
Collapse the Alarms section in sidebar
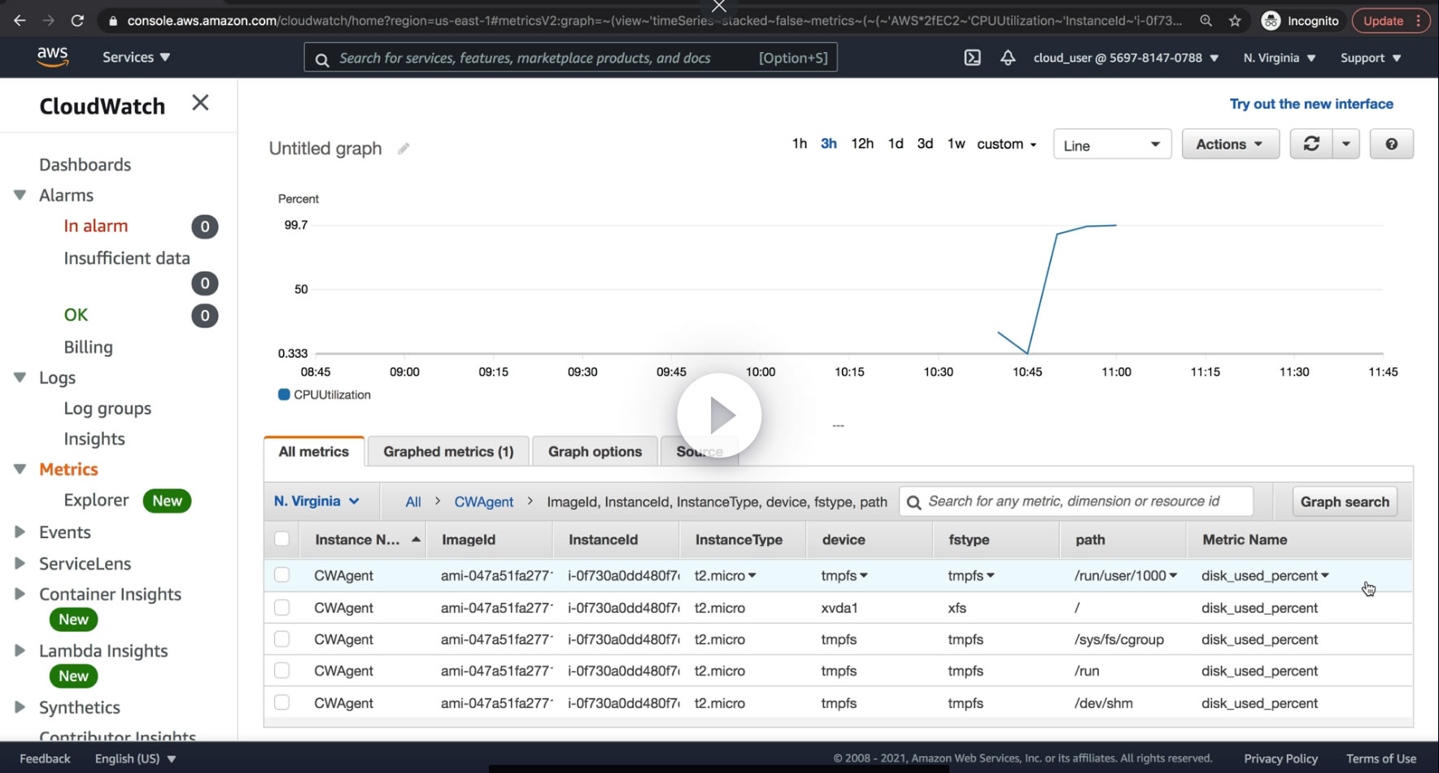click(x=20, y=195)
